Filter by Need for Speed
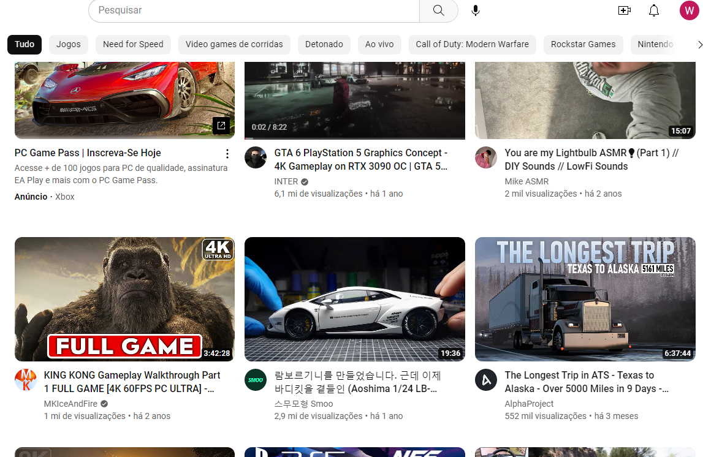The image size is (703, 457). 133,44
